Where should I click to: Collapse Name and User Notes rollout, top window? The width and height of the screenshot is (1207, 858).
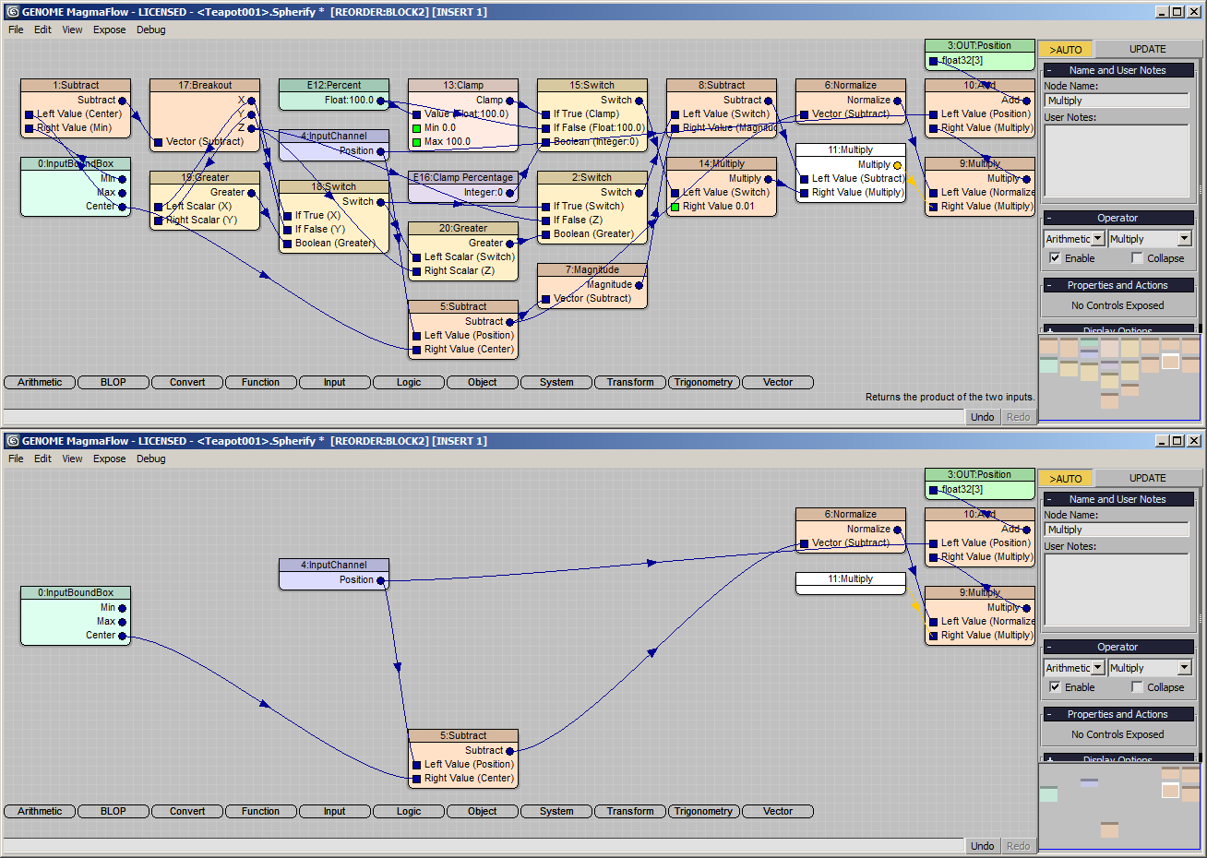point(1117,70)
